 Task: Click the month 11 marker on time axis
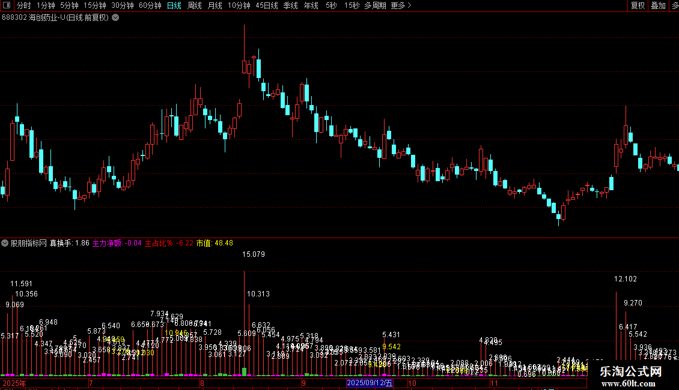point(494,383)
